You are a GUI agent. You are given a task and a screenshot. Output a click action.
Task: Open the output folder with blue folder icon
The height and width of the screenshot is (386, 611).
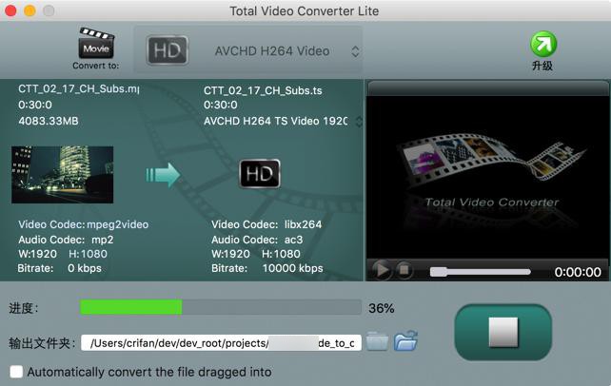coord(405,341)
